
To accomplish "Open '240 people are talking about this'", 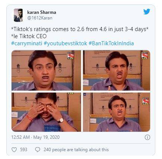I will [76, 150].
